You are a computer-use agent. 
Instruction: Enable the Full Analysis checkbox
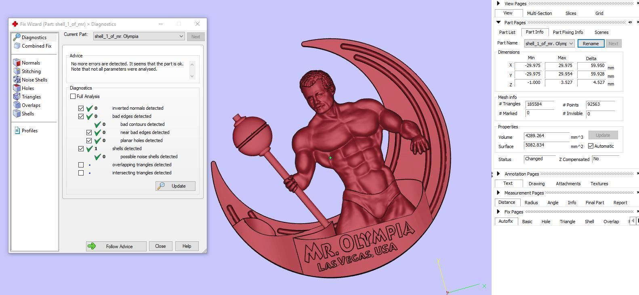[x=73, y=96]
